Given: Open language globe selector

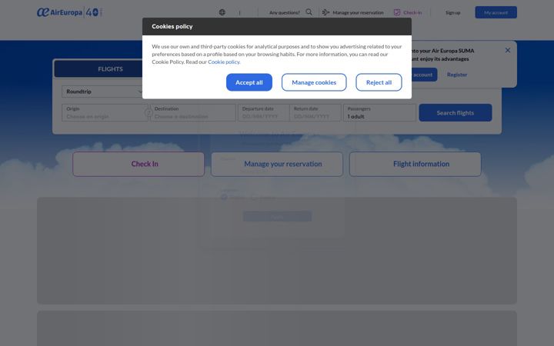Looking at the screenshot, I should 222,12.
